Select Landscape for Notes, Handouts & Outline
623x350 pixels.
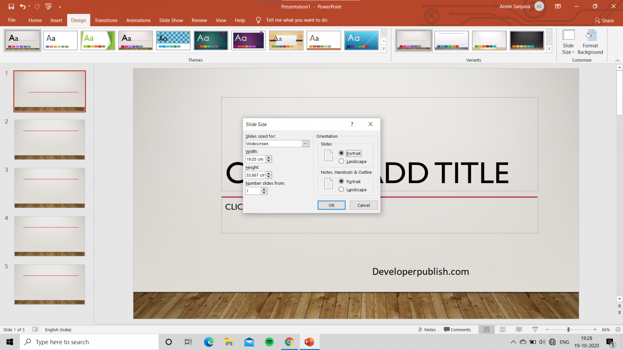(x=341, y=190)
